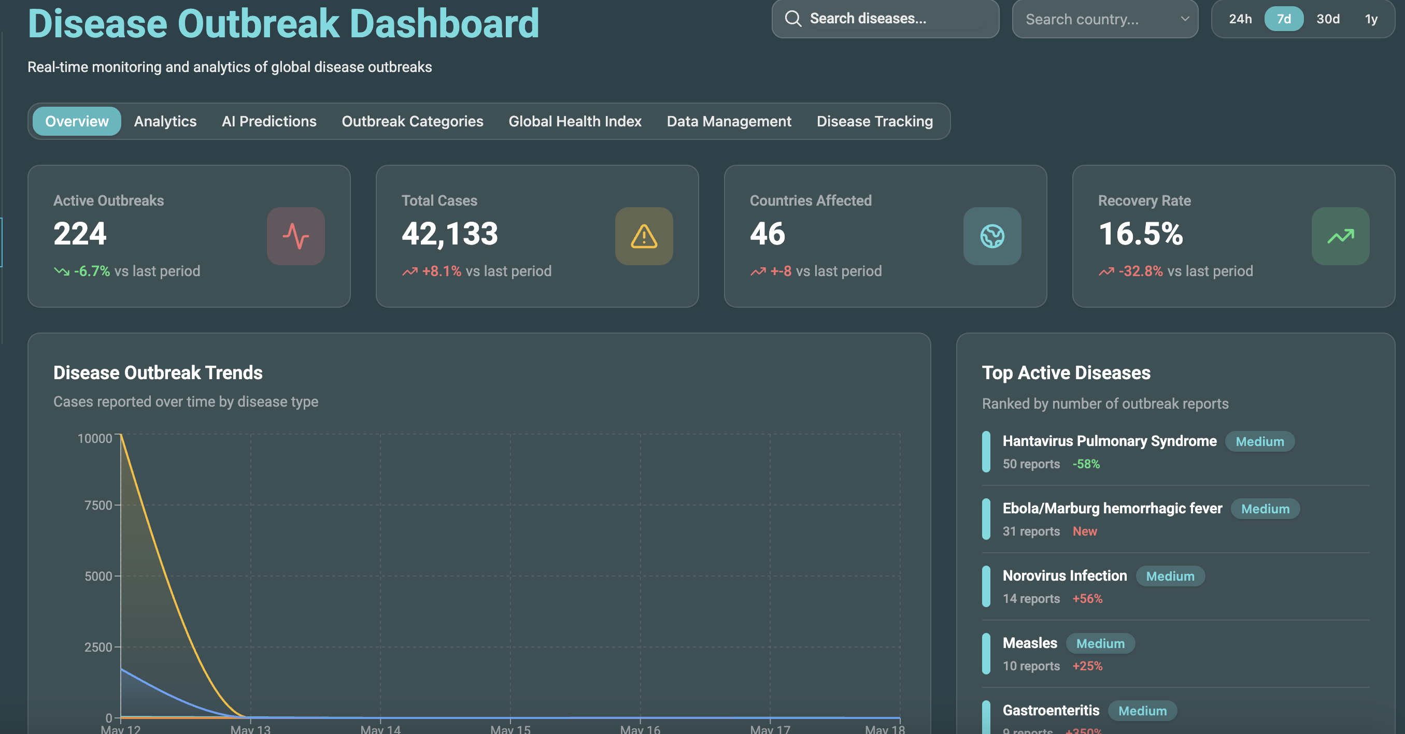Click Medium badge next to Norovirus Infection

click(1170, 576)
